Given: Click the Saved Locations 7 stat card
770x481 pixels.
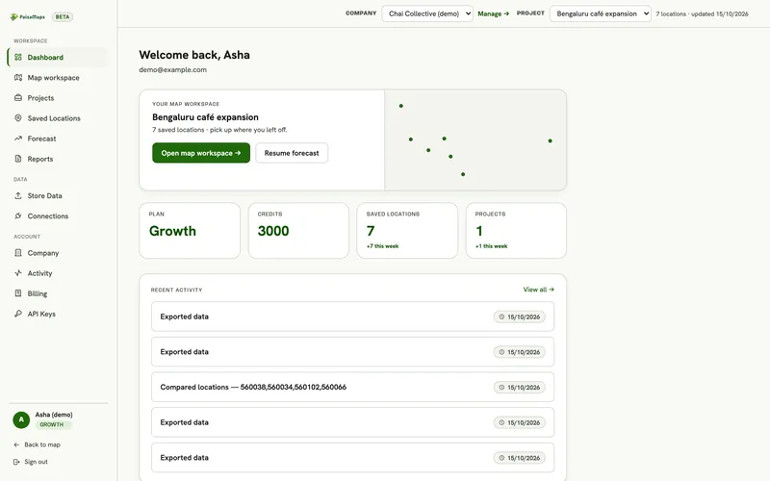Looking at the screenshot, I should coord(407,231).
